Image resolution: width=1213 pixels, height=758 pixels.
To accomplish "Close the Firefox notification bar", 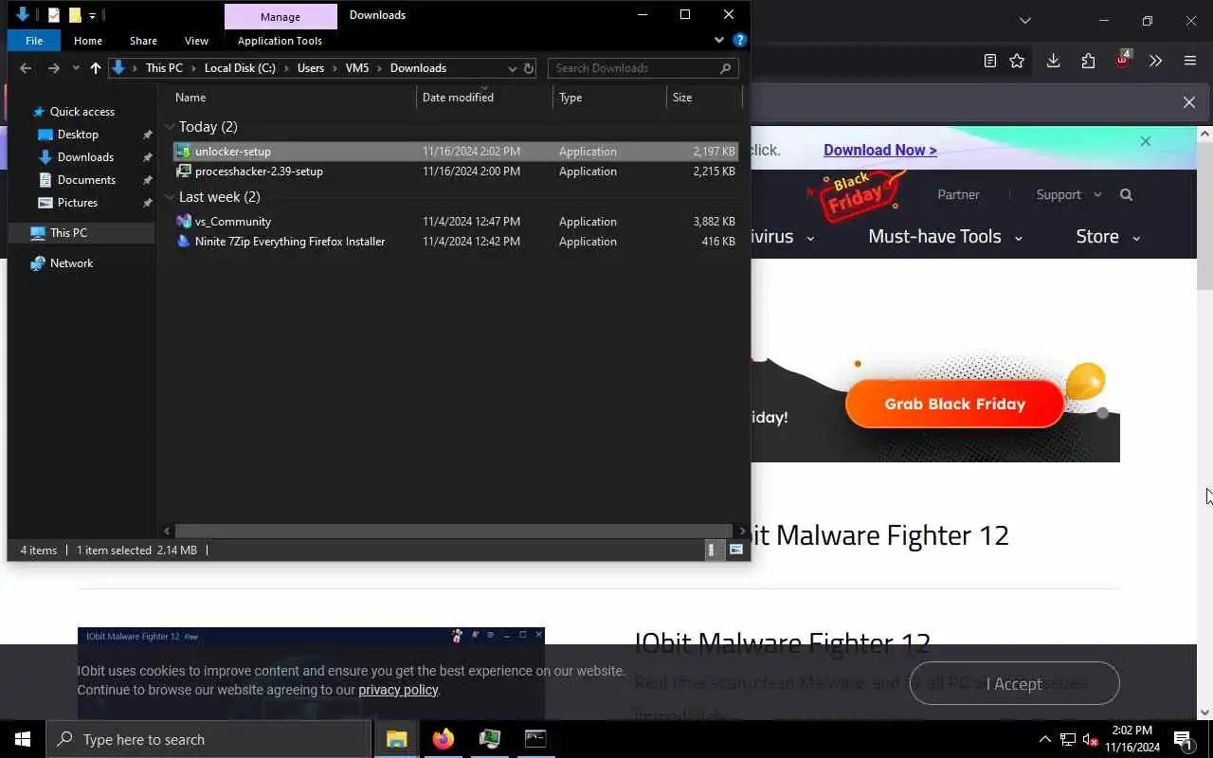I will coord(1188,102).
